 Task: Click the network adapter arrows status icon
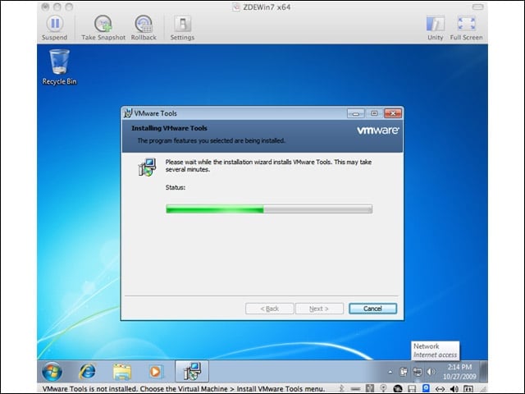[x=440, y=389]
